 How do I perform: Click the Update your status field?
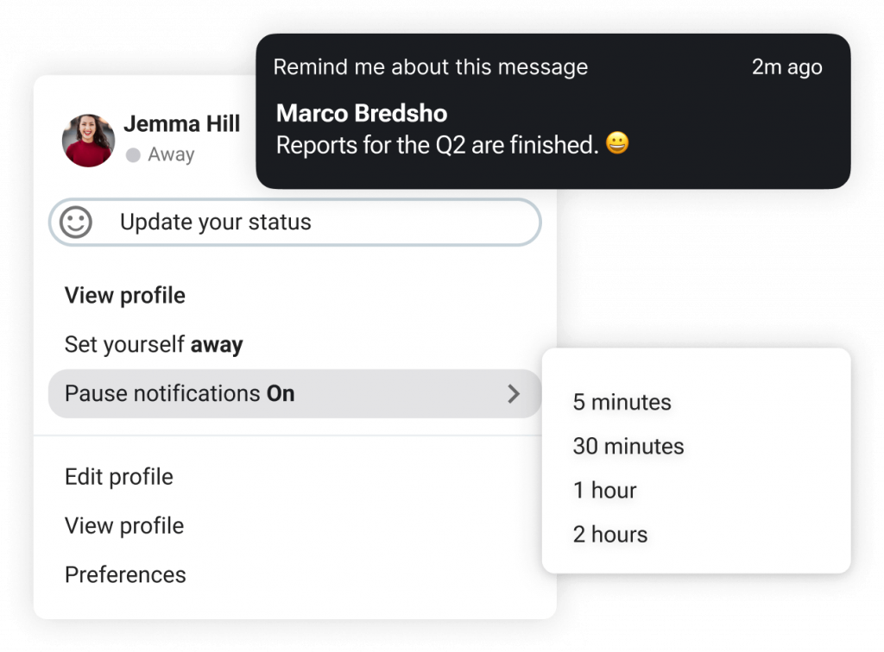[295, 222]
